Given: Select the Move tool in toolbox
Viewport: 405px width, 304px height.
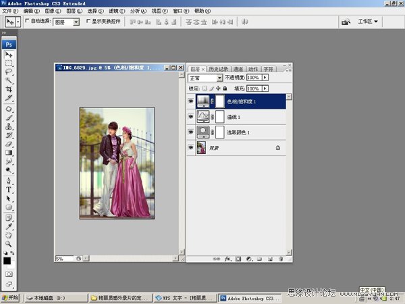Looking at the screenshot, I should point(9,55).
